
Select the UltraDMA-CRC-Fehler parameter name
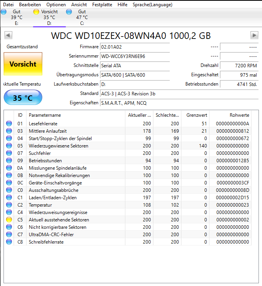pyautogui.click(x=51, y=235)
